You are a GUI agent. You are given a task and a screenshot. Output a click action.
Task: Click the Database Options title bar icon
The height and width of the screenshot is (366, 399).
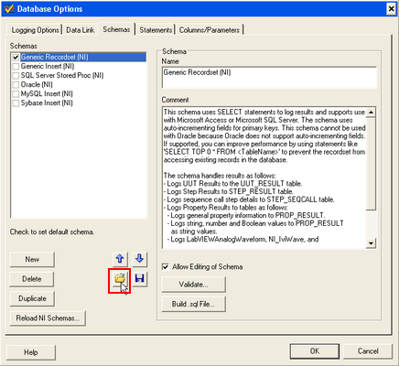click(9, 9)
